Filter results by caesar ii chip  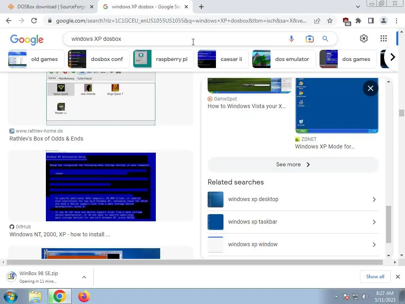[x=223, y=59]
